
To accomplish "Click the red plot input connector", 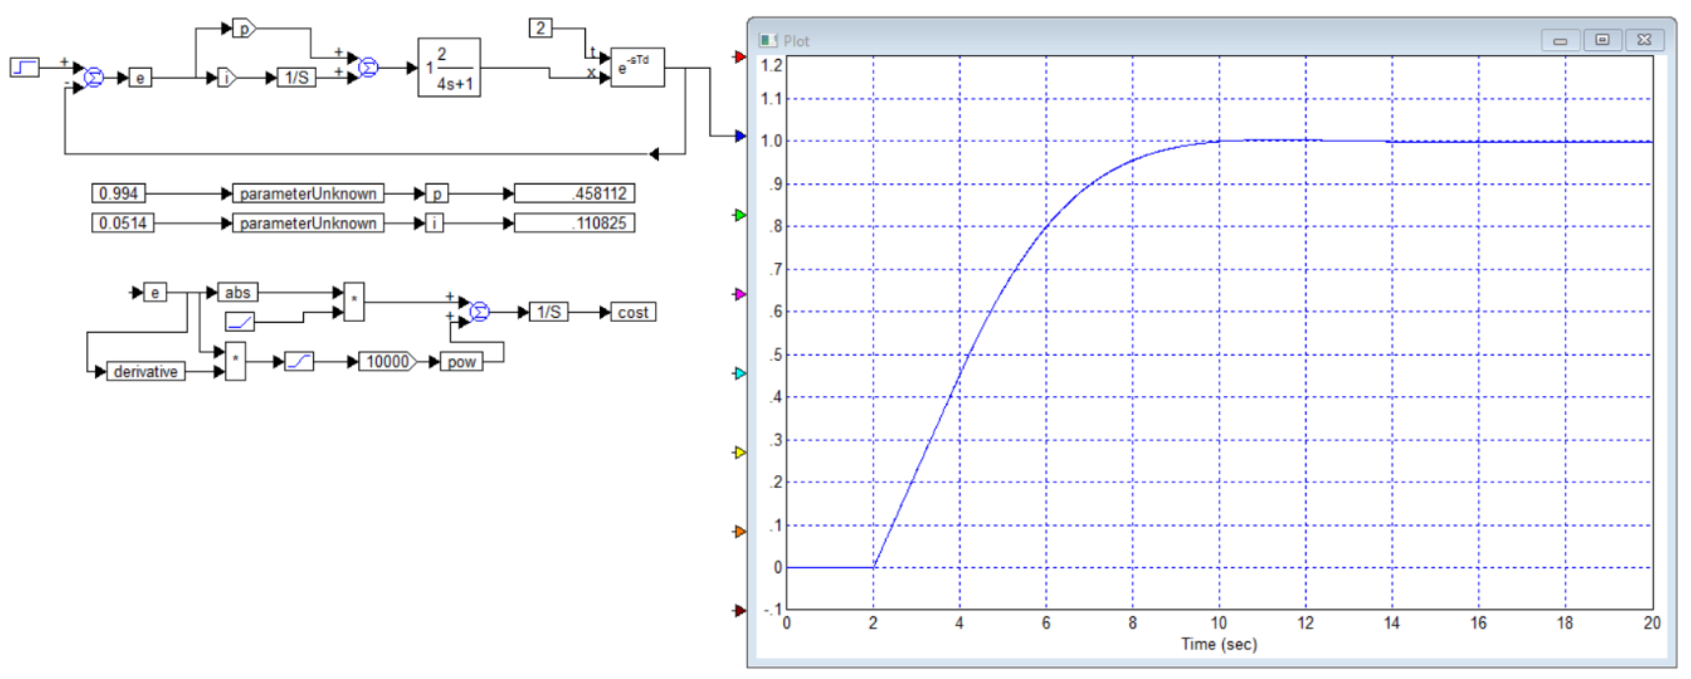I will 740,57.
